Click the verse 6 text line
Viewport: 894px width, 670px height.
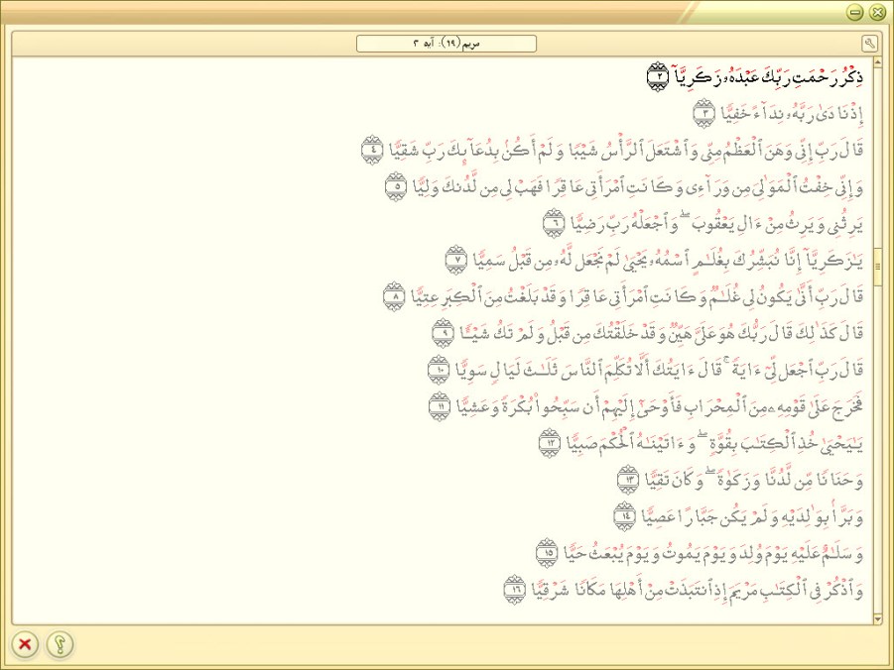716,223
